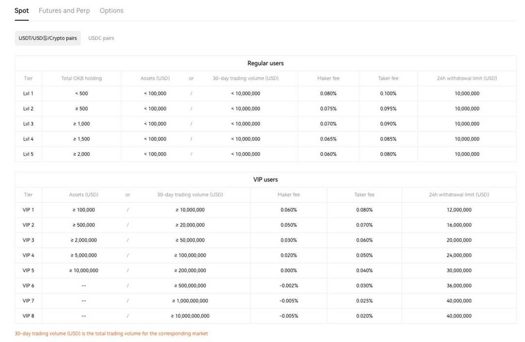Select the USDC pairs filter

point(101,37)
